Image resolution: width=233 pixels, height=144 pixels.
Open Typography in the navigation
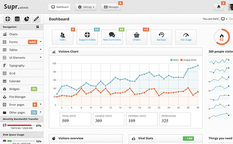click(22, 66)
